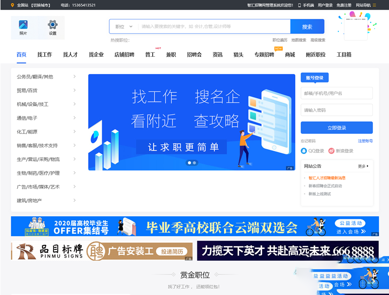The width and height of the screenshot is (389, 295).
Task: Expand the 公务员/翻译/其他 category arrow
Action: point(74,77)
